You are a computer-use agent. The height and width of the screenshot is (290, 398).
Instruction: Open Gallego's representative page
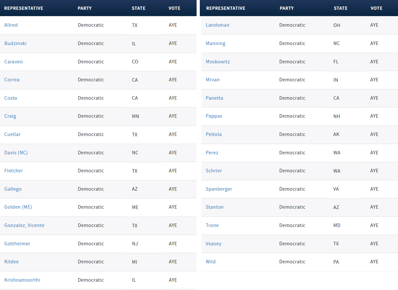[13, 189]
